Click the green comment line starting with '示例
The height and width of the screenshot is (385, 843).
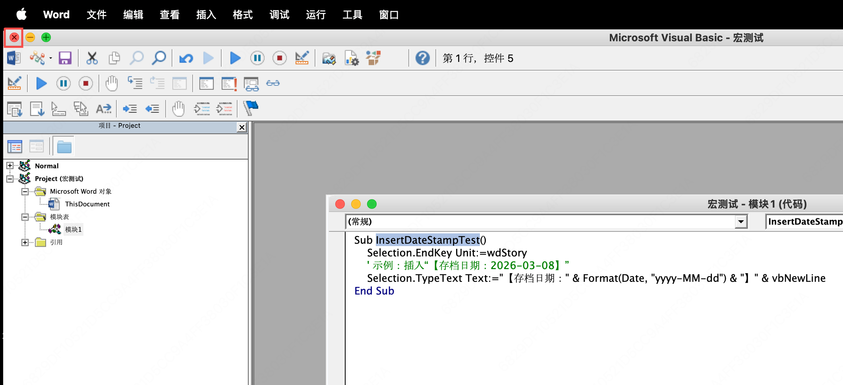[x=468, y=266]
